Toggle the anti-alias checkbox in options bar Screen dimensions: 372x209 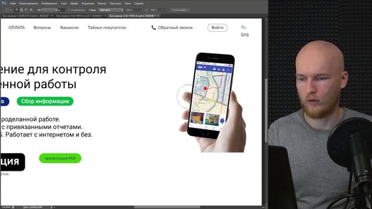coord(69,10)
